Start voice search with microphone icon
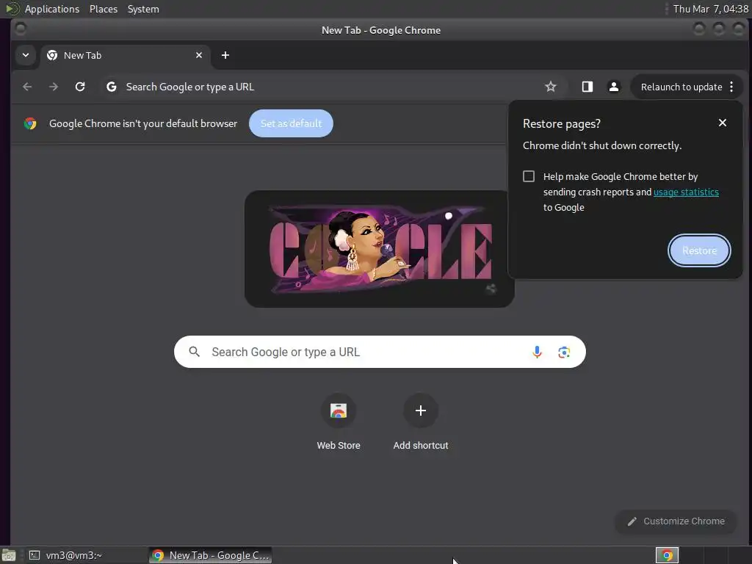This screenshot has height=564, width=752. coord(537,352)
